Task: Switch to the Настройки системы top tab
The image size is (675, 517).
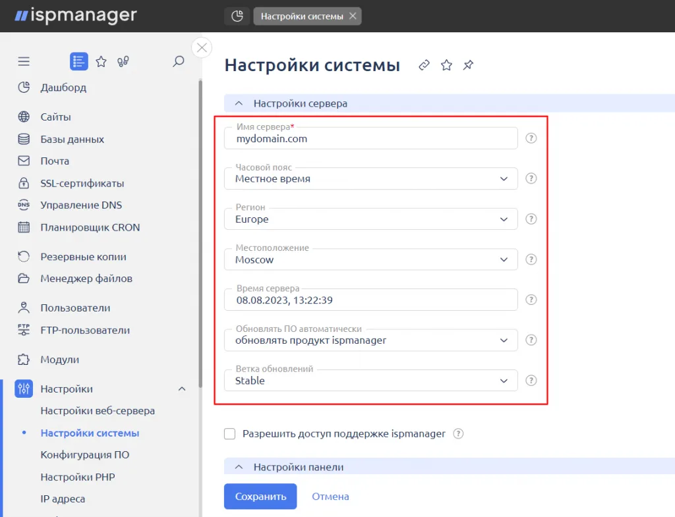Action: tap(302, 16)
